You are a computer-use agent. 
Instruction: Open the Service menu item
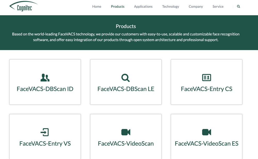pyautogui.click(x=218, y=6)
